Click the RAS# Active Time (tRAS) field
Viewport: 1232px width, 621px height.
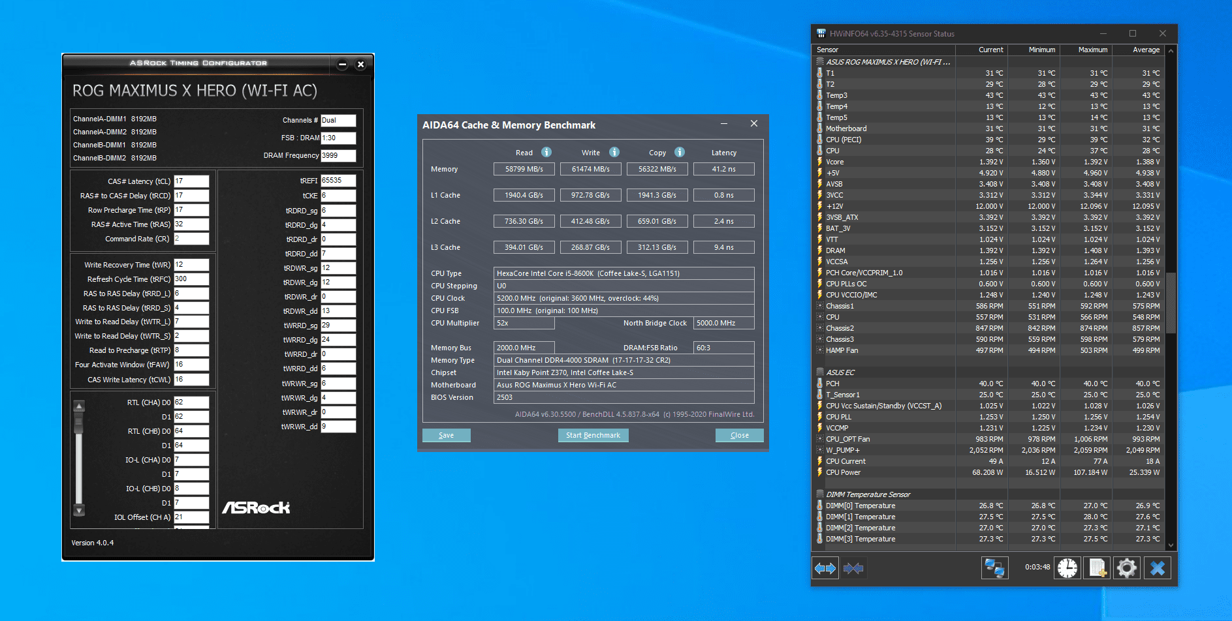click(x=191, y=224)
